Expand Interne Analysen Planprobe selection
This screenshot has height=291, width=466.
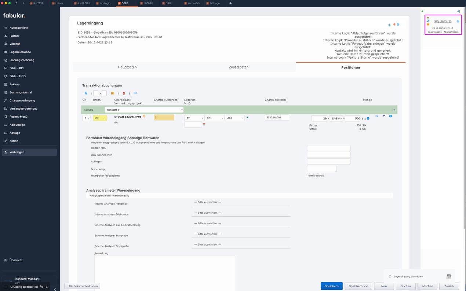click(241, 202)
